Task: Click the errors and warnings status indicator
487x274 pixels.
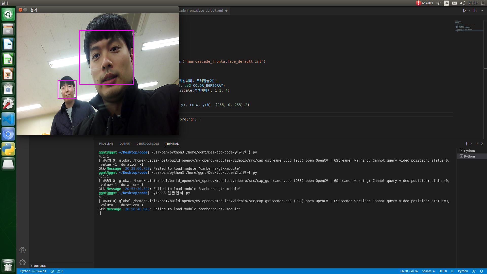Action: pyautogui.click(x=57, y=271)
